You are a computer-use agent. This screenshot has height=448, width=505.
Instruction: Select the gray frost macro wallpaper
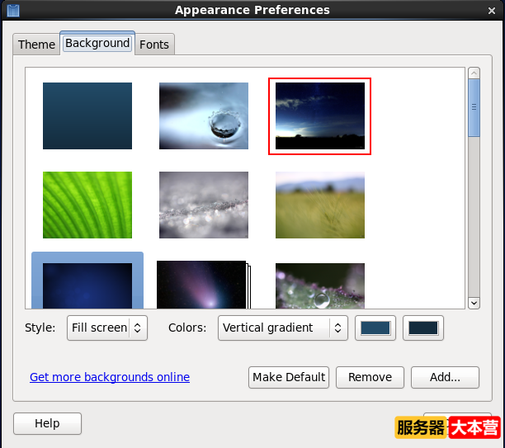point(204,205)
